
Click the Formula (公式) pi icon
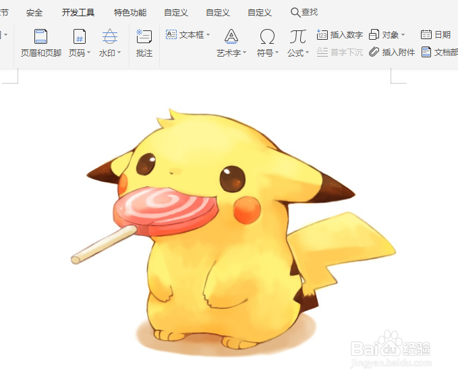[297, 36]
